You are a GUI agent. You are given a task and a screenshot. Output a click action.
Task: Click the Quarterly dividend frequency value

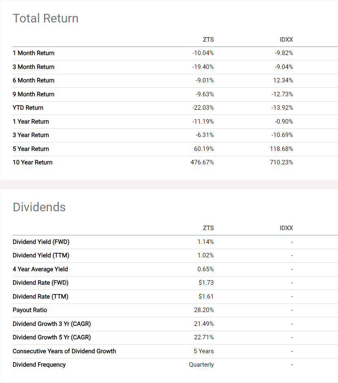[x=201, y=365]
